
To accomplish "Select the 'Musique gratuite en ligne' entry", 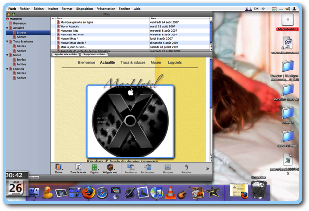I will coord(130,22).
